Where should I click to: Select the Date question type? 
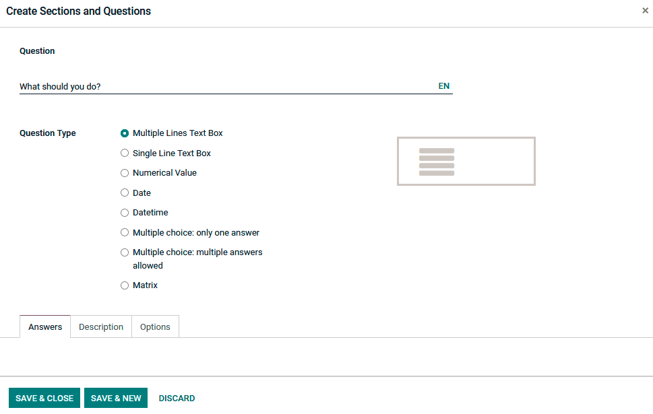point(125,193)
